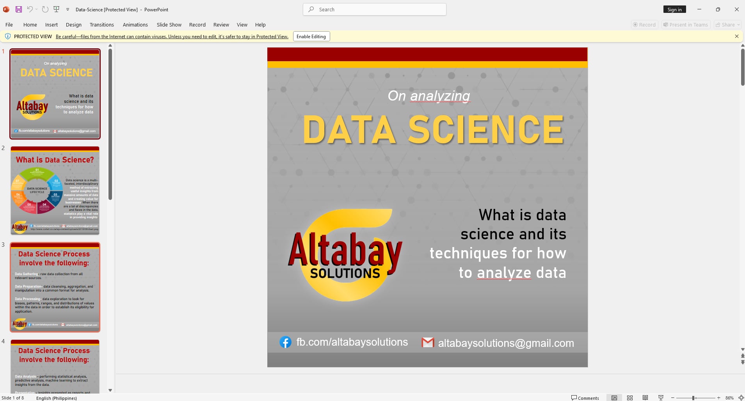This screenshot has height=401, width=745.
Task: Go to the Transitions tab
Action: tap(102, 25)
